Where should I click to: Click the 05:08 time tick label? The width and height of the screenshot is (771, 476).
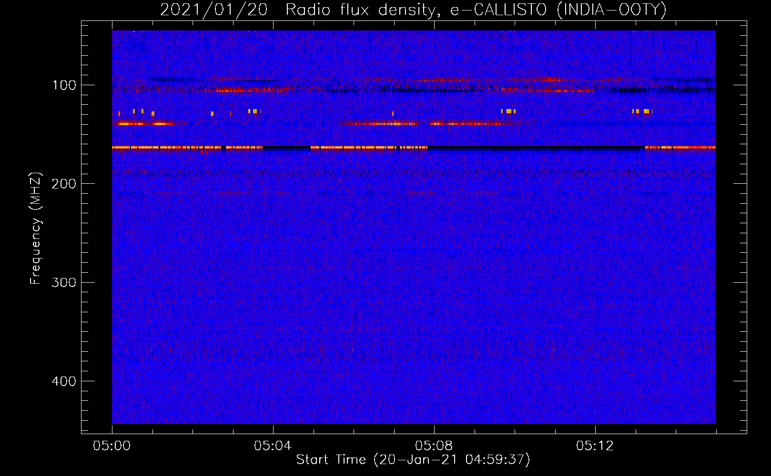(434, 446)
